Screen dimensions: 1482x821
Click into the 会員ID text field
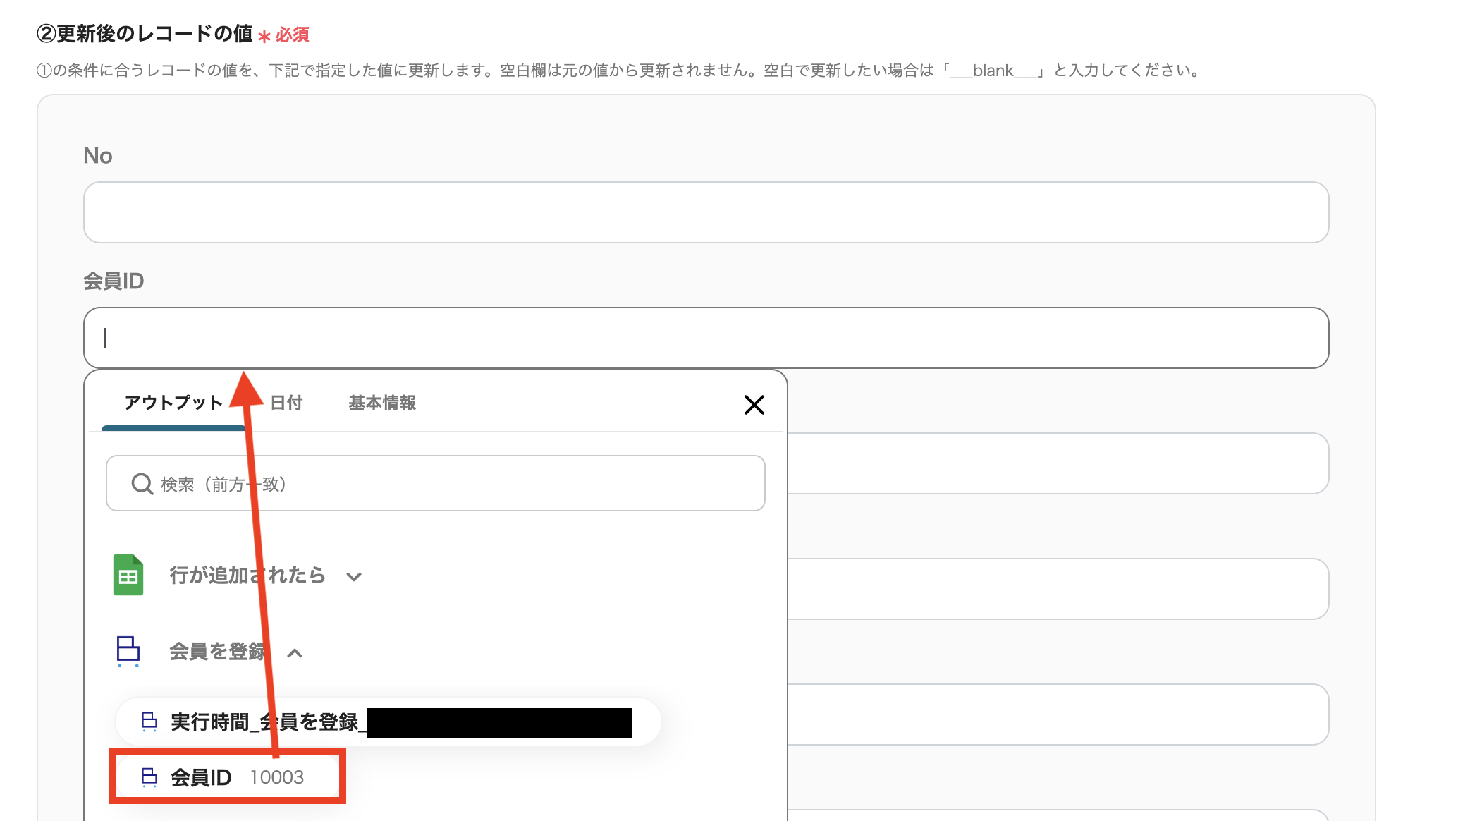pyautogui.click(x=706, y=338)
